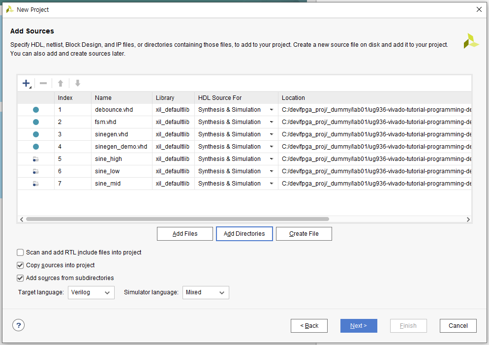
Task: Click the folder icon for sine_low
Action: 36,171
